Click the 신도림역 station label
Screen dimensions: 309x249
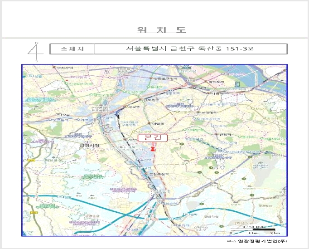pos(151,100)
